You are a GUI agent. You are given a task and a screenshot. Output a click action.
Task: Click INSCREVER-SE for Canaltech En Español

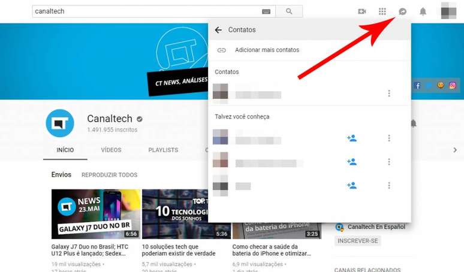coord(357,241)
